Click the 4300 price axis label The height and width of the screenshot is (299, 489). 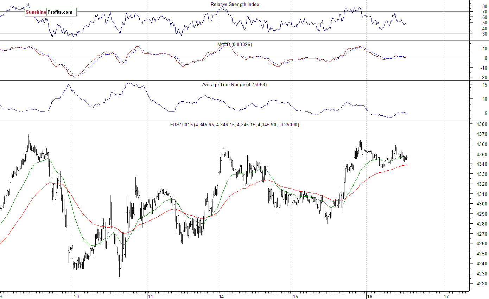481,204
